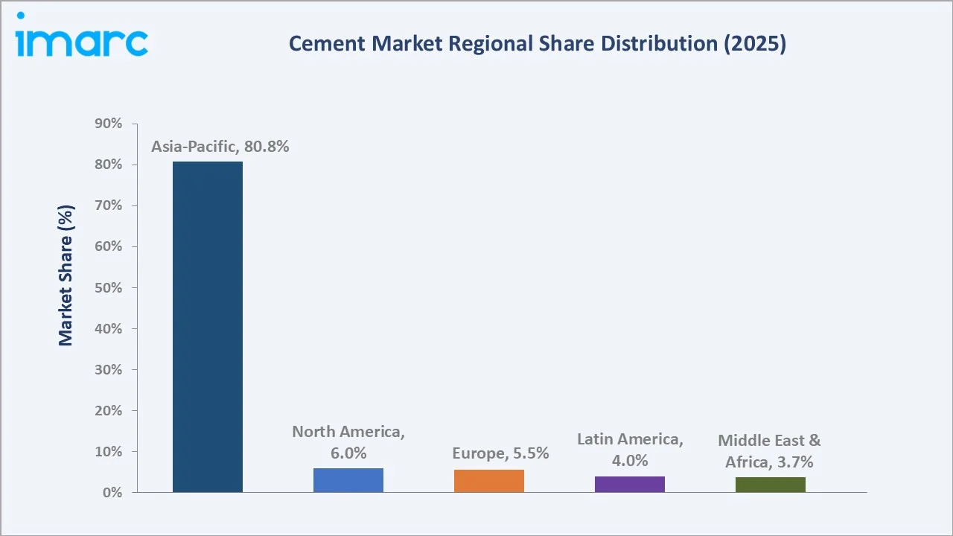Select the North America bar

[348, 480]
